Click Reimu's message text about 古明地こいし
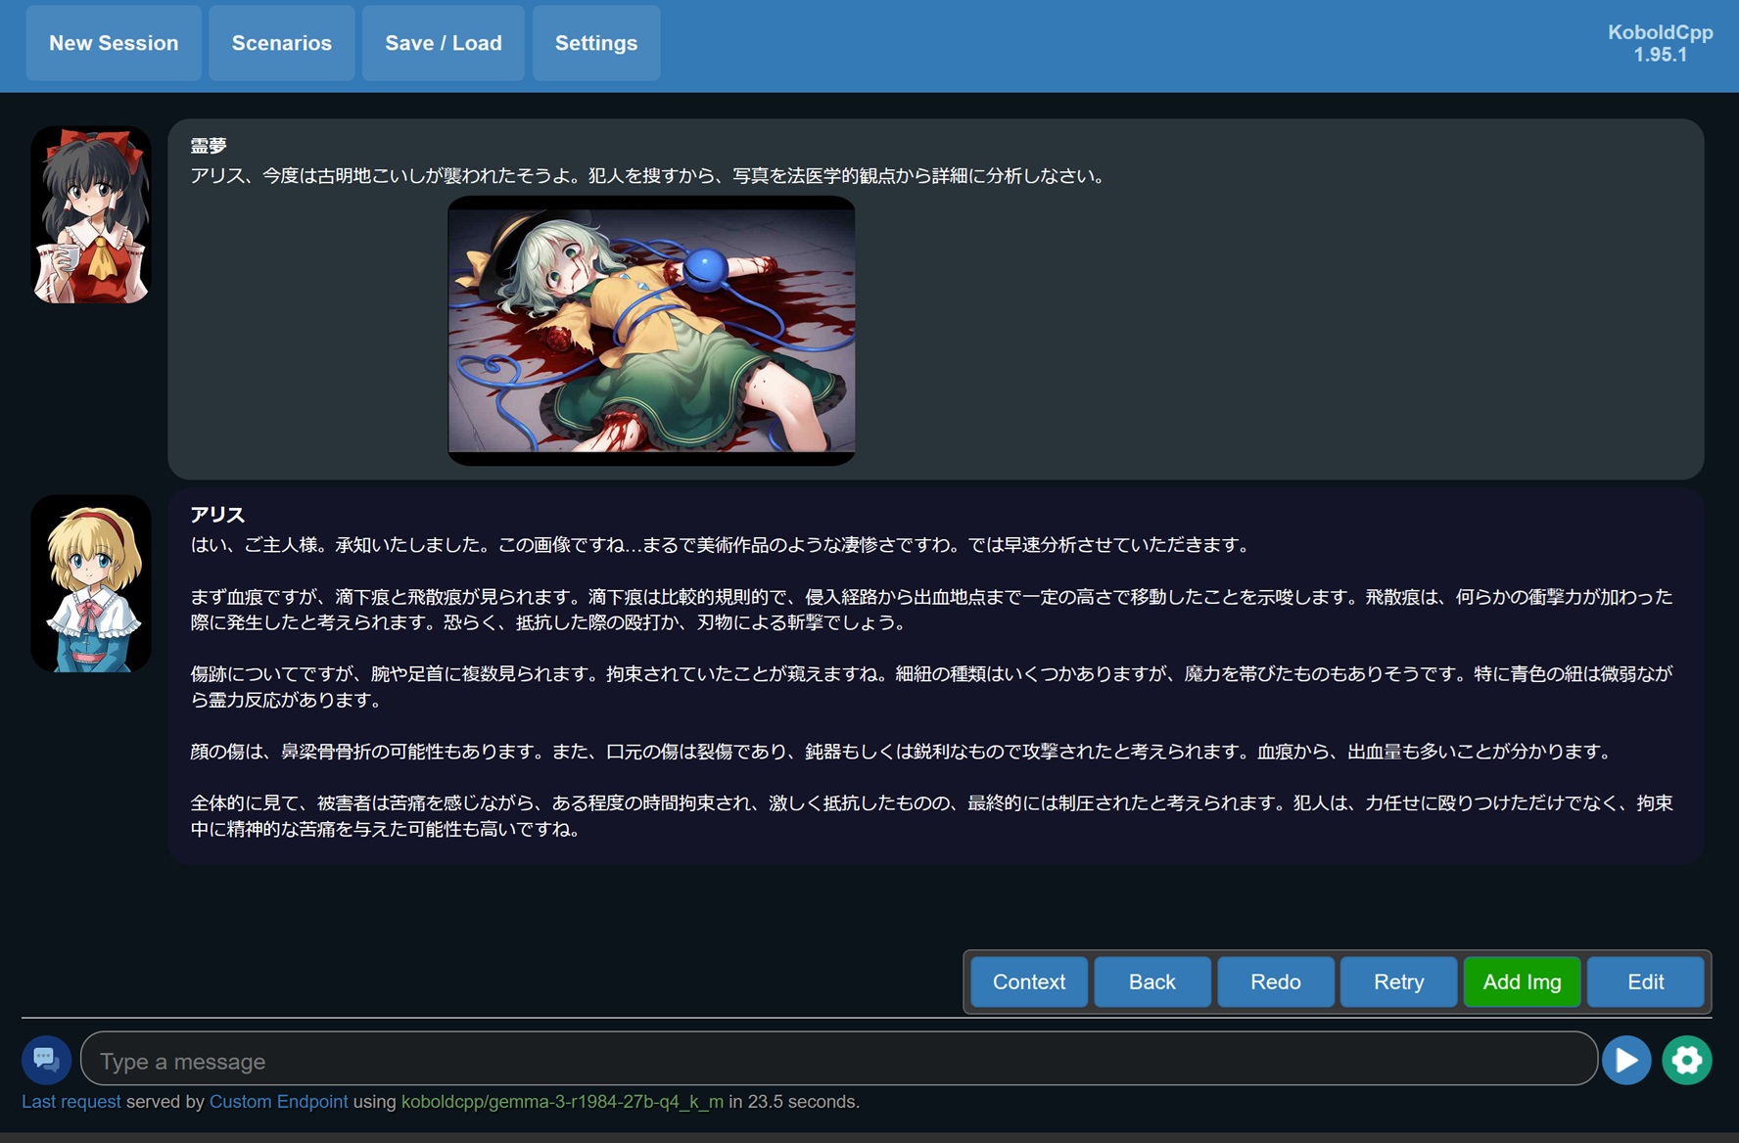This screenshot has width=1739, height=1143. tap(649, 176)
